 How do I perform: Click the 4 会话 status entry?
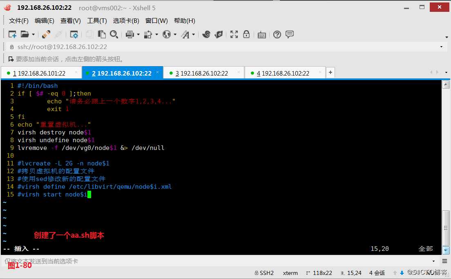(x=377, y=273)
